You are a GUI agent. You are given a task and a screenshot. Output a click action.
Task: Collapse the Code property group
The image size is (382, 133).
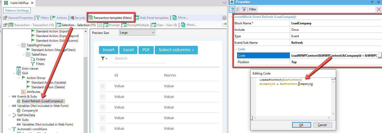click(235, 49)
